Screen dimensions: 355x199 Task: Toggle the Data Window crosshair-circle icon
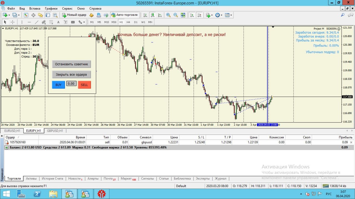pyautogui.click(x=33, y=15)
